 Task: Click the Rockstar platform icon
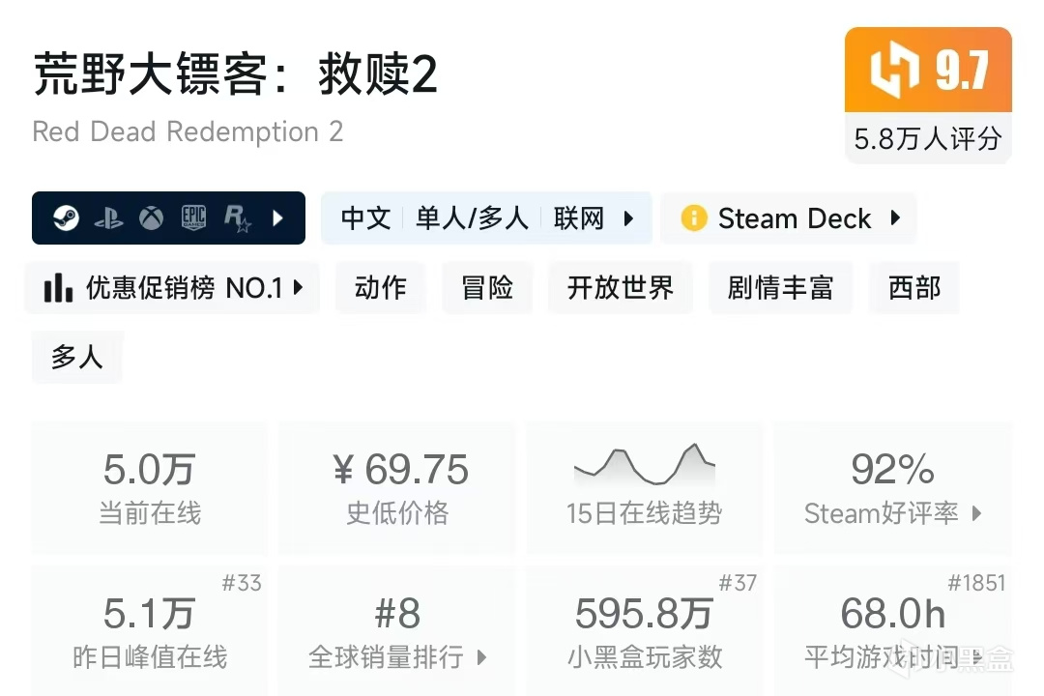[237, 219]
